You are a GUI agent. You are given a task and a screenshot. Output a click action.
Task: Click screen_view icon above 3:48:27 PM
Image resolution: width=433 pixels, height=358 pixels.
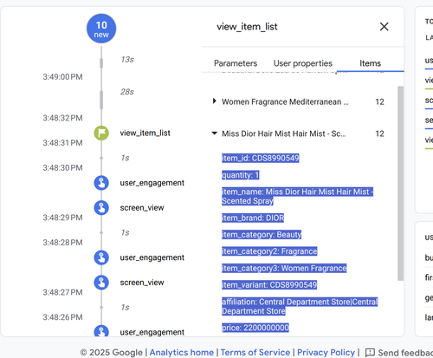101,283
